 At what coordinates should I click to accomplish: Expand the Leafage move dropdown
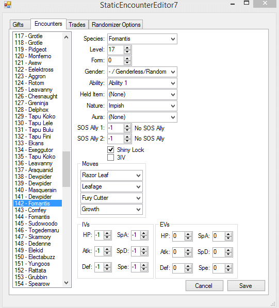111,186
